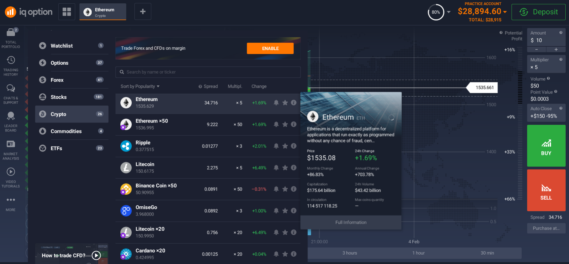The width and height of the screenshot is (569, 264).
Task: Open Purchase at... options
Action: click(546, 228)
